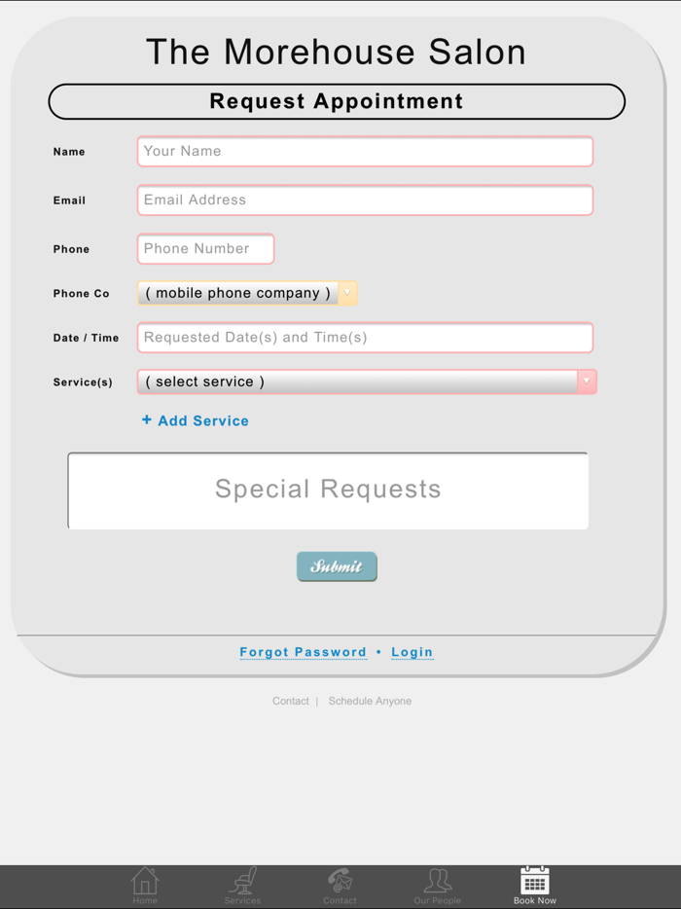Click the Requested Date(s) and Time(s) field

pos(365,338)
